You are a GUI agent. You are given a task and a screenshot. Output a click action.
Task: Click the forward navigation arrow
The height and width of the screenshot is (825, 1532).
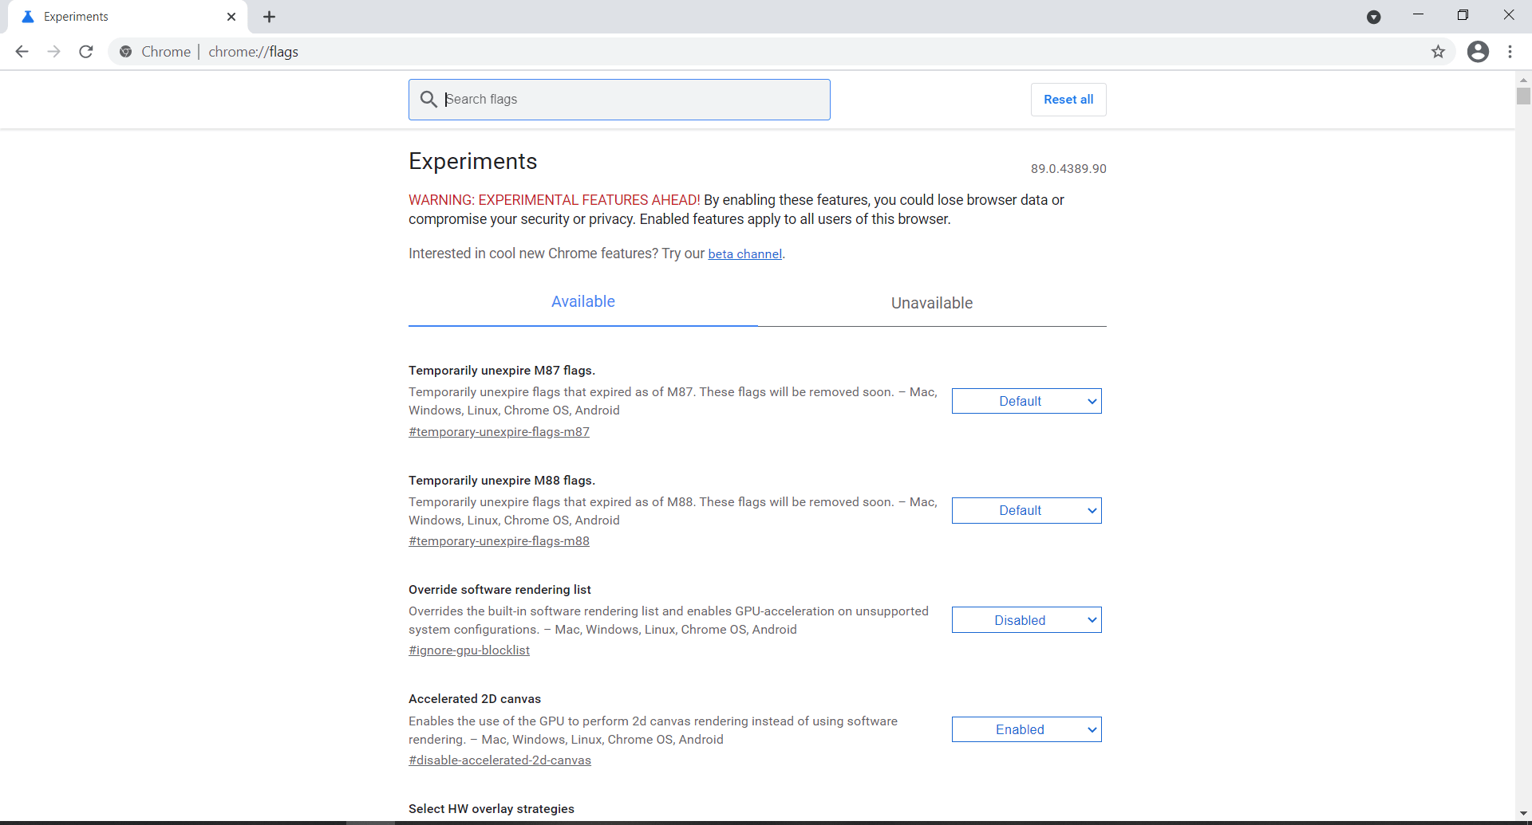(x=53, y=52)
